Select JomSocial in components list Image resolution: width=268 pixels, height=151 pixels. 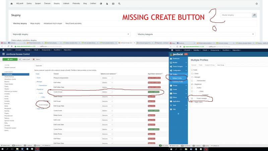pos(15,74)
